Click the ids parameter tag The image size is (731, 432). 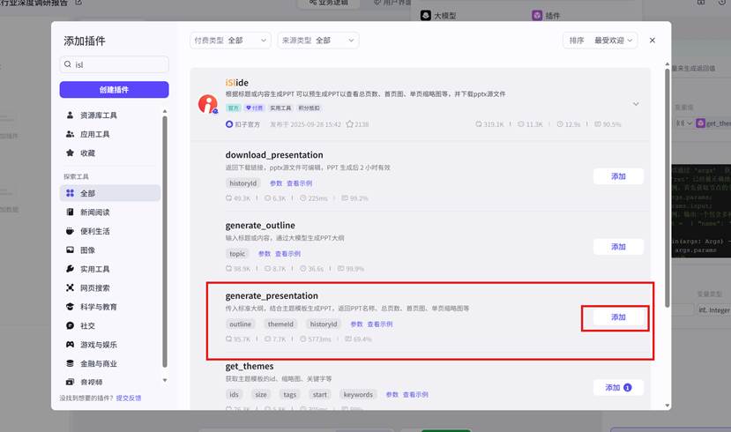234,395
